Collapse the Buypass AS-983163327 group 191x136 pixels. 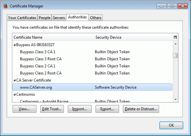[15, 45]
